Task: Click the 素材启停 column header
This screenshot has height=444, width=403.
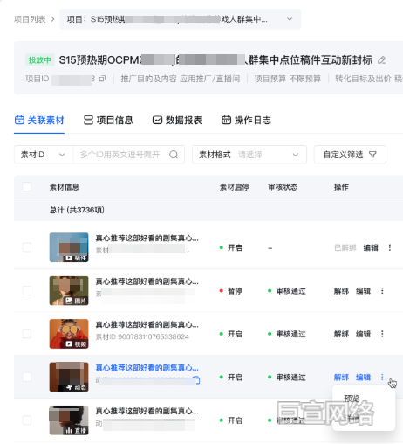Action: click(234, 187)
